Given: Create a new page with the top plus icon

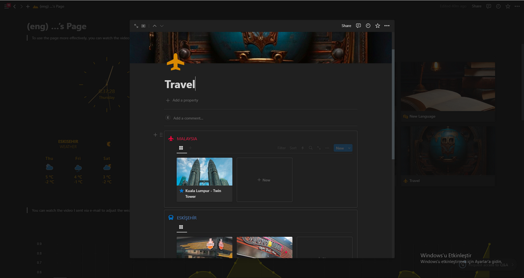Looking at the screenshot, I should pos(28,6).
